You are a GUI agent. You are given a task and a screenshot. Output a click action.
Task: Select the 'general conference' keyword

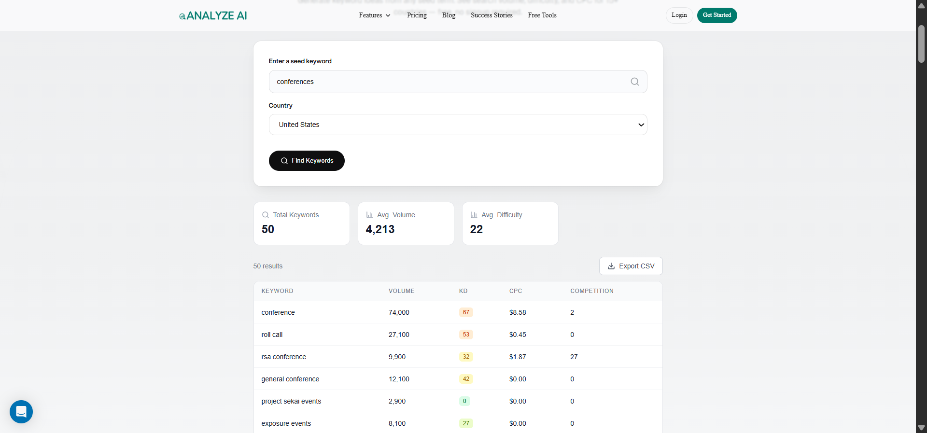pyautogui.click(x=290, y=379)
